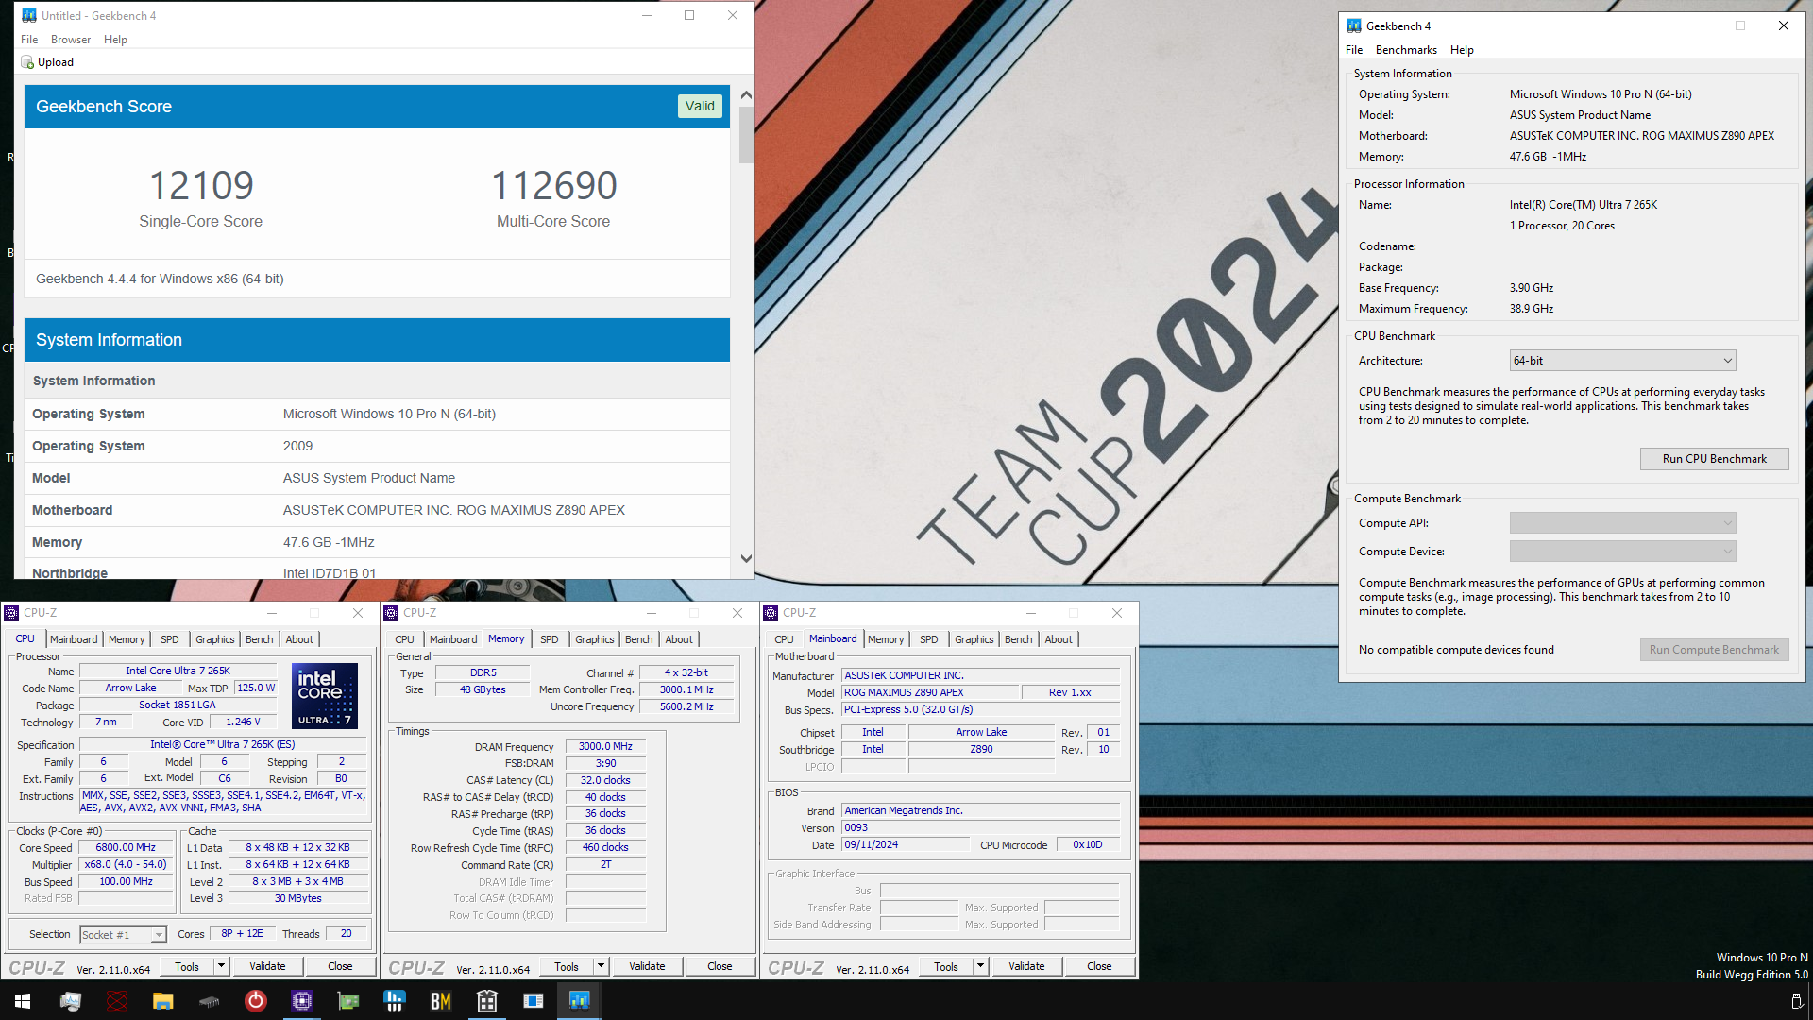Click the Upload document icon in Geekbench
This screenshot has width=1813, height=1020.
[x=27, y=62]
